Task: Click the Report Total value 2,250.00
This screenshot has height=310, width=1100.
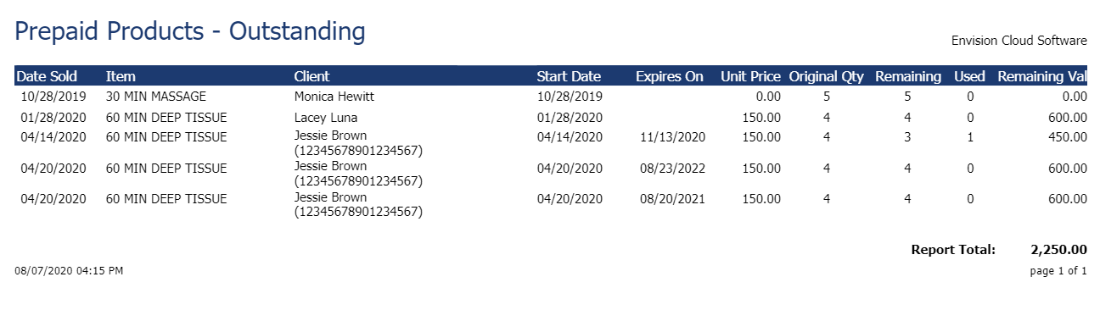Action: tap(1058, 249)
